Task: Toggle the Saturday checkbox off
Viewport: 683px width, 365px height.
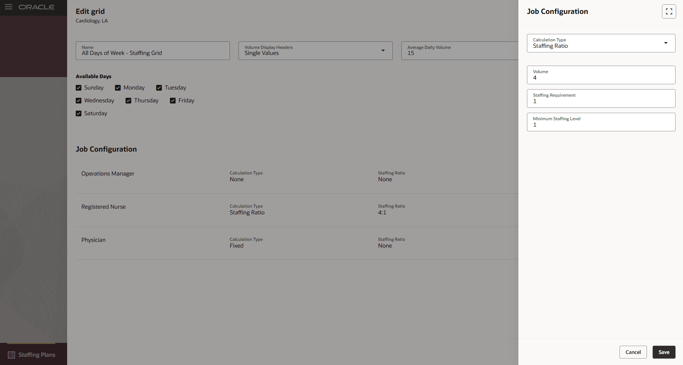Action: (x=79, y=113)
